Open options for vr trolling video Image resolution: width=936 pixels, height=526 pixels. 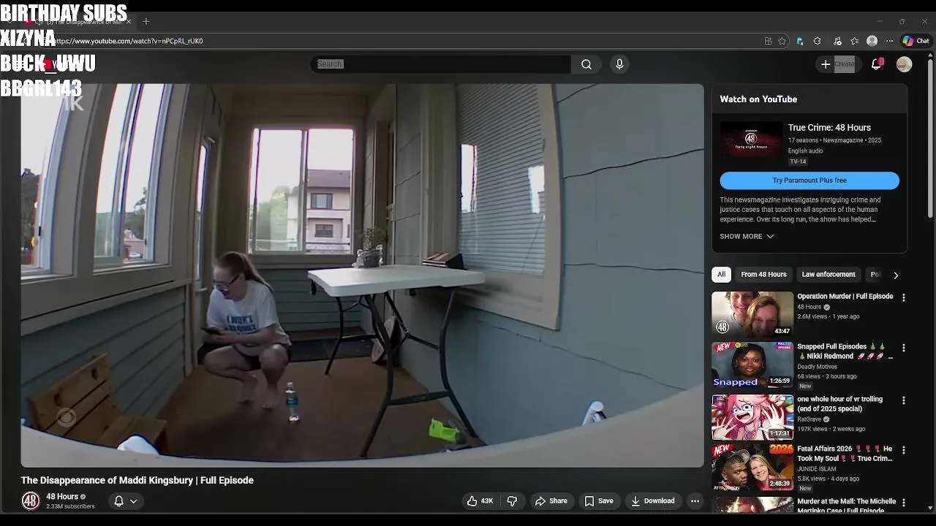(x=904, y=401)
